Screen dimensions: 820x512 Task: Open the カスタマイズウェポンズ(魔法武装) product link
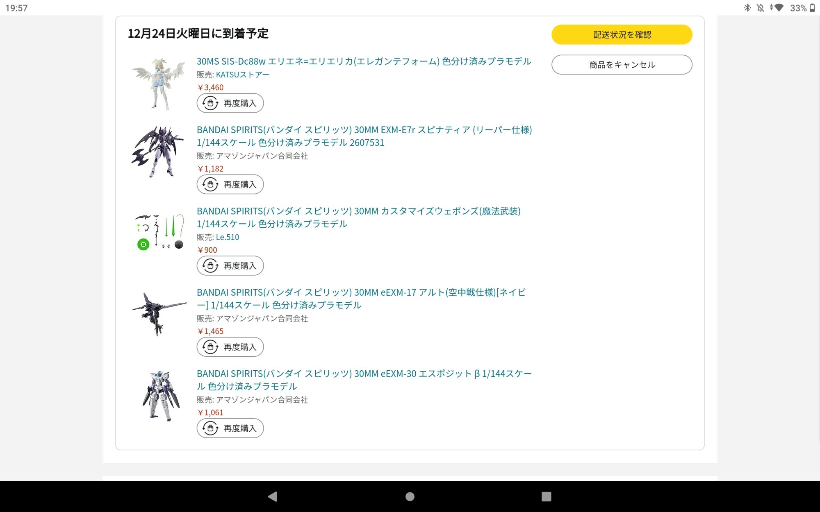click(358, 217)
